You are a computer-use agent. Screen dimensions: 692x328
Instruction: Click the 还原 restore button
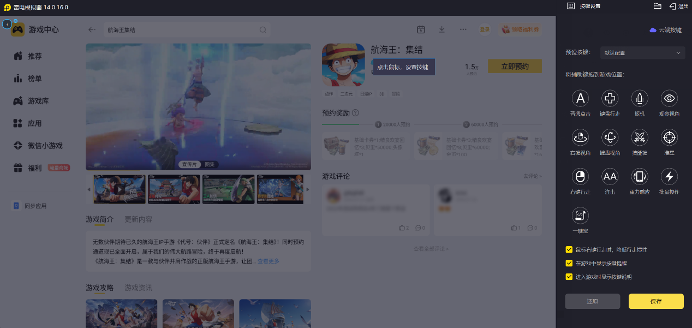pos(593,301)
